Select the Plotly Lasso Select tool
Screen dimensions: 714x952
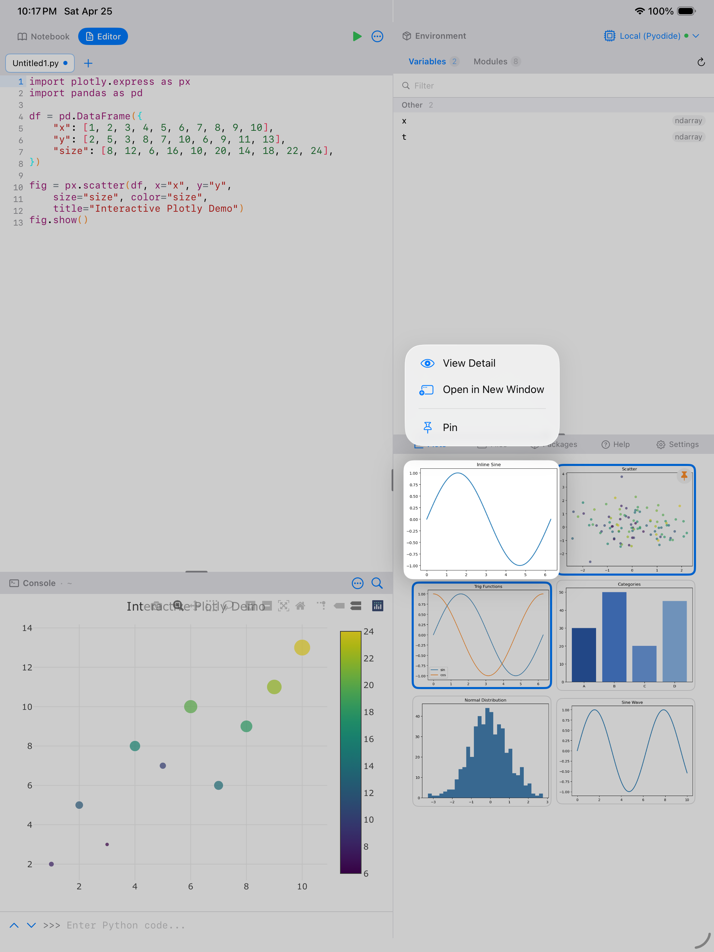[x=229, y=606]
